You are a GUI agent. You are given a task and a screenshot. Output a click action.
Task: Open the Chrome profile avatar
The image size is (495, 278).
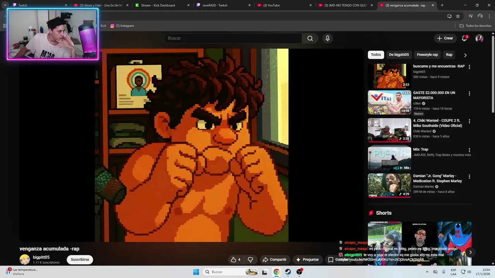(480, 16)
